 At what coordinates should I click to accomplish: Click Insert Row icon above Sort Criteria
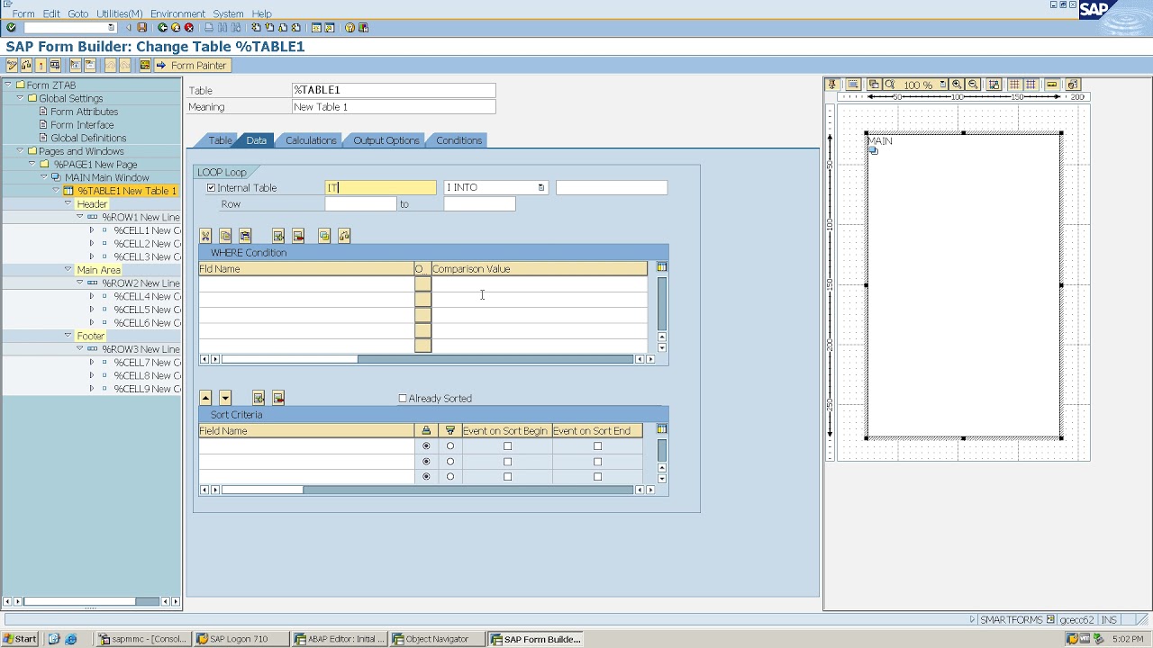click(259, 398)
